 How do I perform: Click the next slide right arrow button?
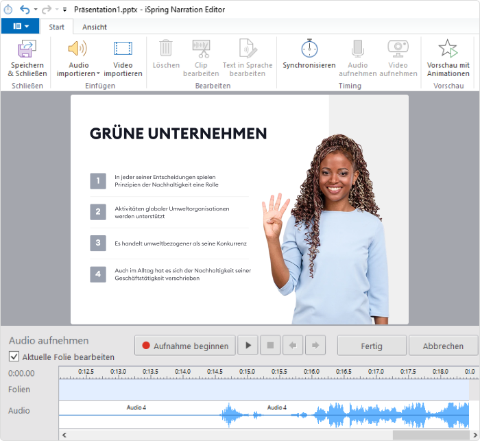tap(315, 346)
